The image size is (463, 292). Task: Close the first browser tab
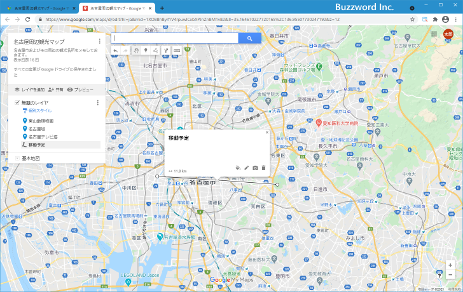(74, 8)
